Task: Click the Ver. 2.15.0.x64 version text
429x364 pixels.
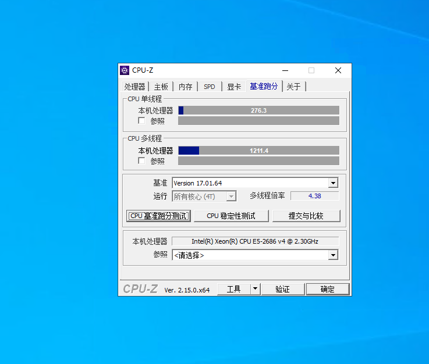Action: pos(187,290)
